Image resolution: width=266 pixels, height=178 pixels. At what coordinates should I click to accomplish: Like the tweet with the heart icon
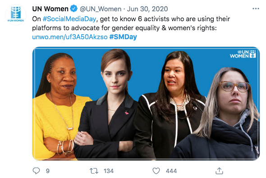[156, 171]
